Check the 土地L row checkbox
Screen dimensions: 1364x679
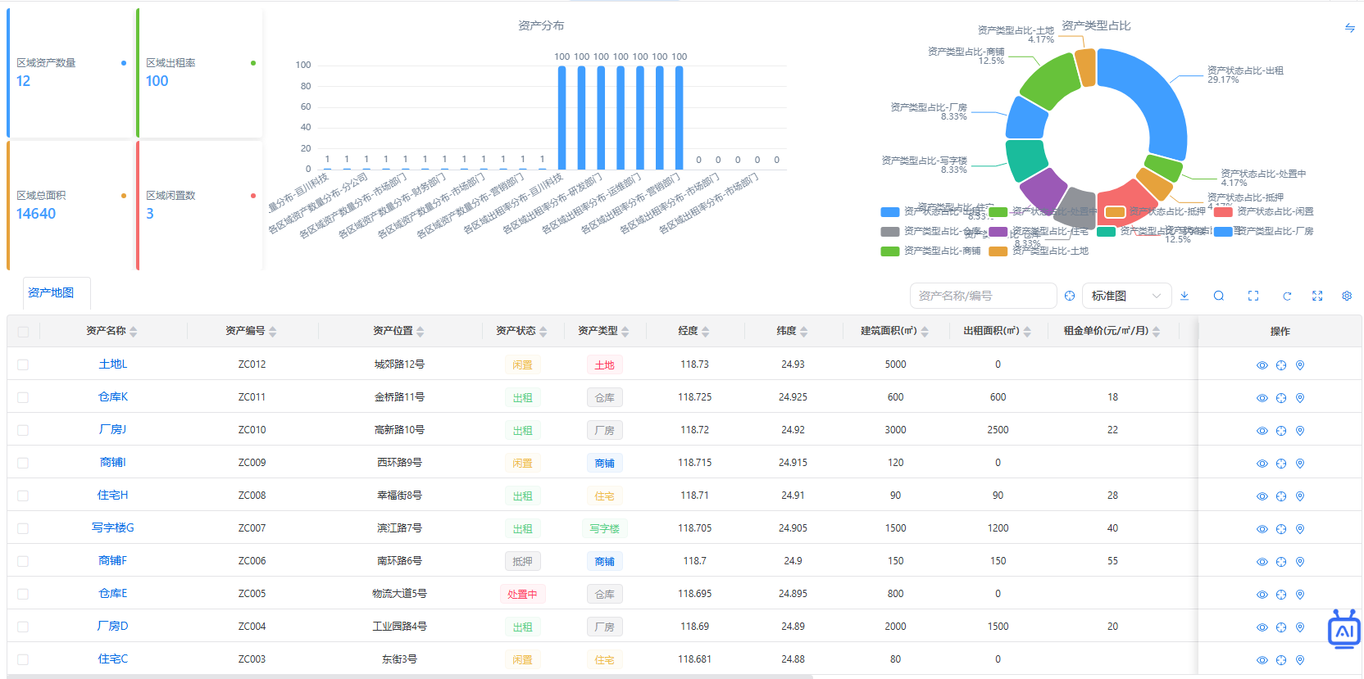pos(23,364)
